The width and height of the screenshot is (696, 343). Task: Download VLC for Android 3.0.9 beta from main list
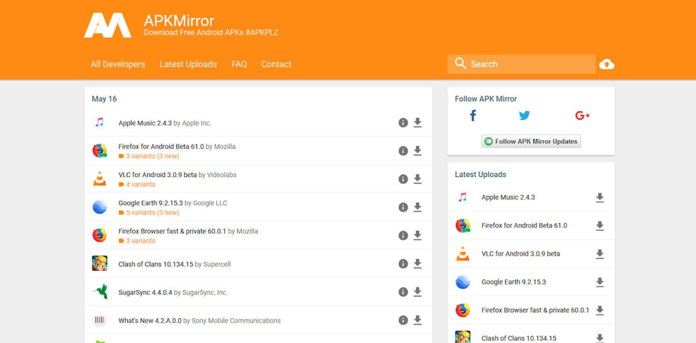pos(418,179)
